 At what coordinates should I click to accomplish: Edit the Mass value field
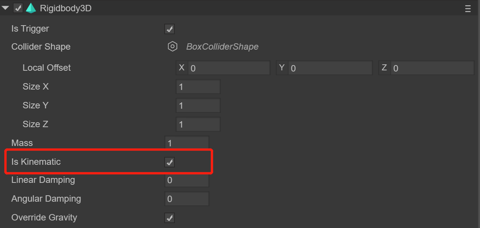187,143
